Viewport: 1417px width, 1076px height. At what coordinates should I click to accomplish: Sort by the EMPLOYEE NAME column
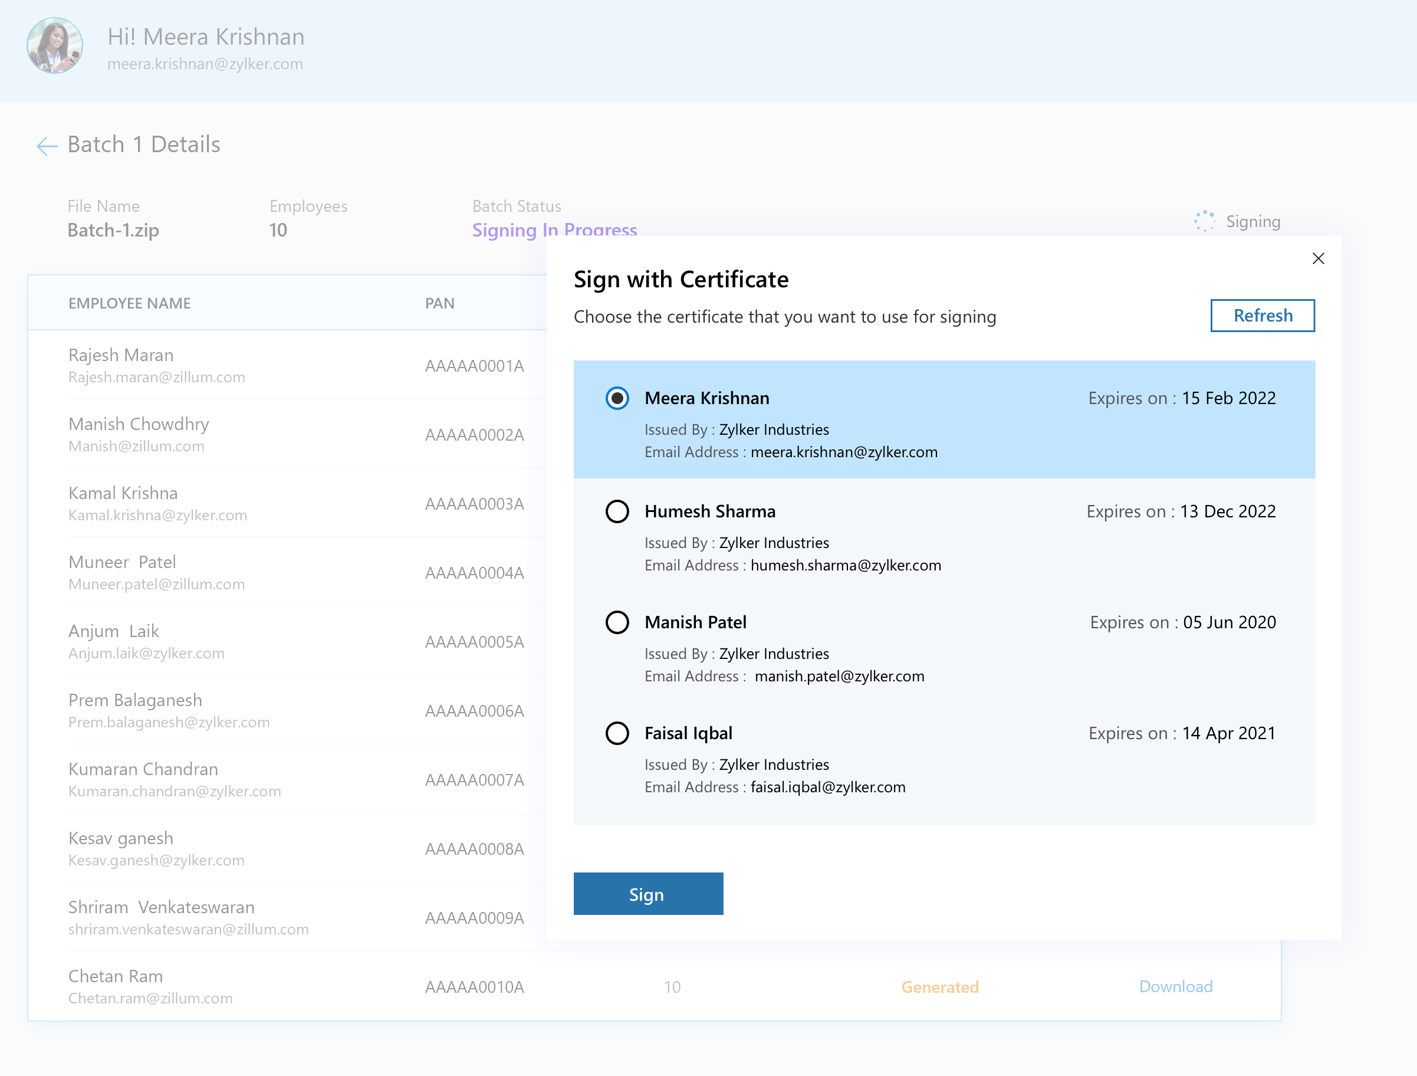point(129,303)
